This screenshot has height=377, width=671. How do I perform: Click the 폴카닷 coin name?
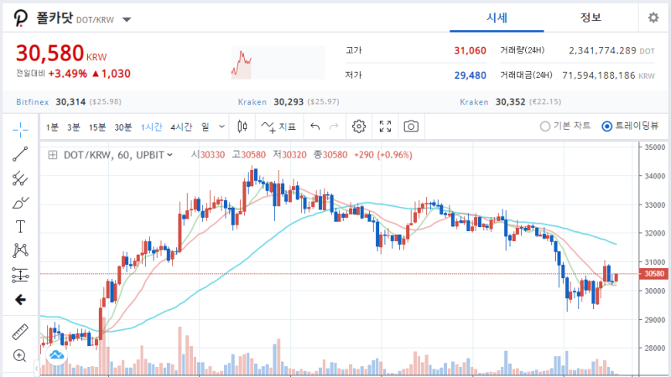tap(55, 18)
